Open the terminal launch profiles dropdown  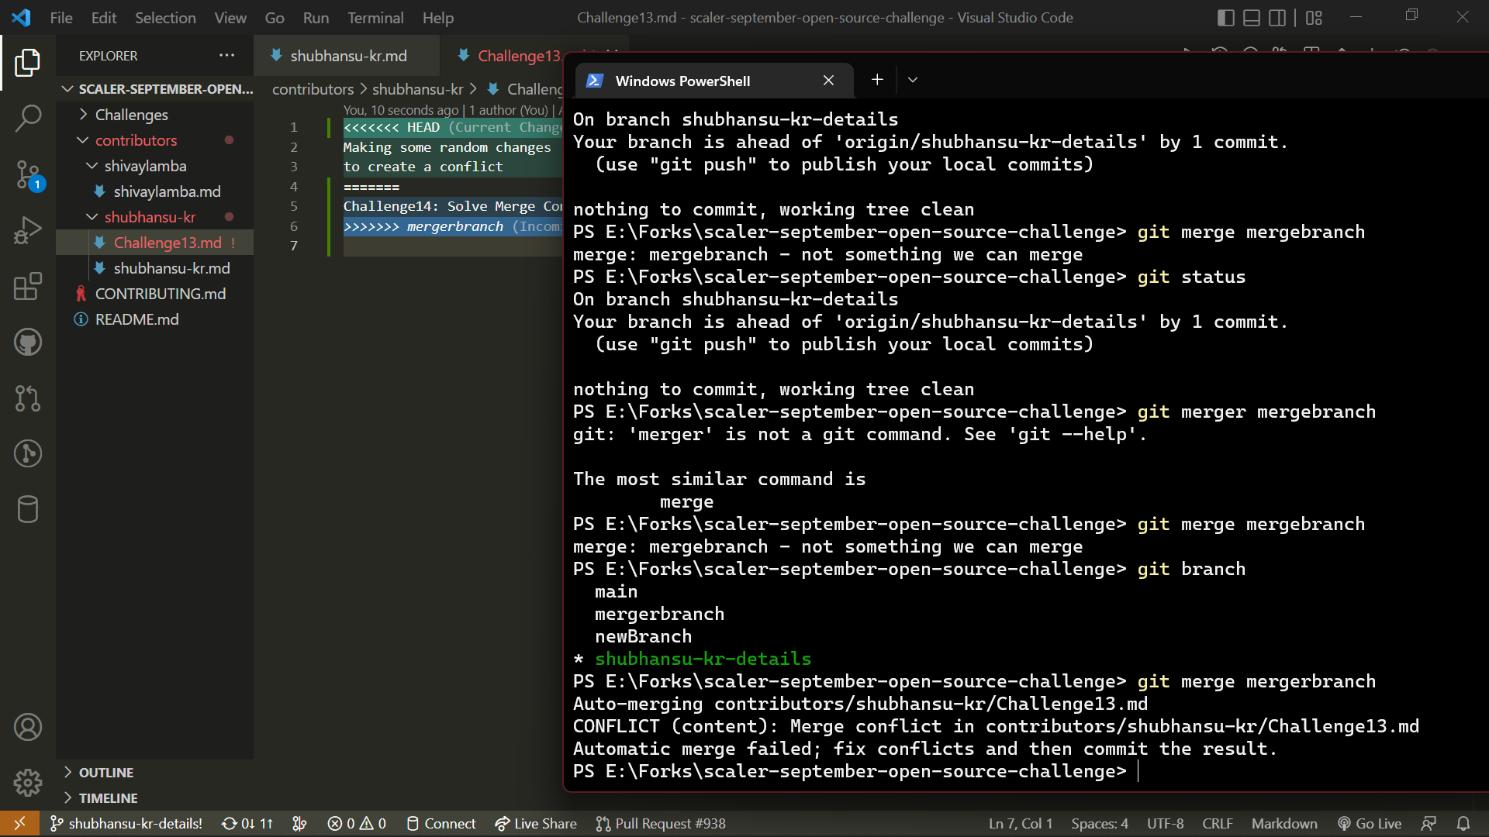click(913, 80)
